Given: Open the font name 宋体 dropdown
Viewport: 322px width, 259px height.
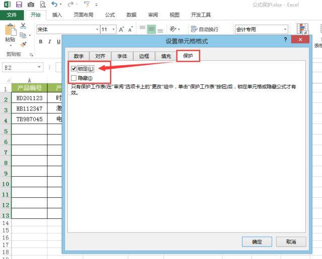Looking at the screenshot, I should point(97,30).
